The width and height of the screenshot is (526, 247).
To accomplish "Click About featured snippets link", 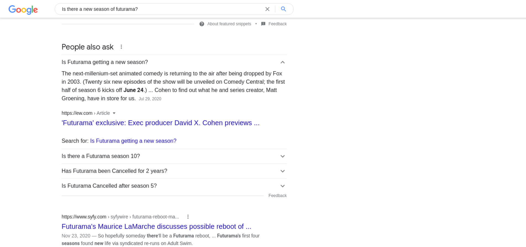I will pyautogui.click(x=229, y=24).
